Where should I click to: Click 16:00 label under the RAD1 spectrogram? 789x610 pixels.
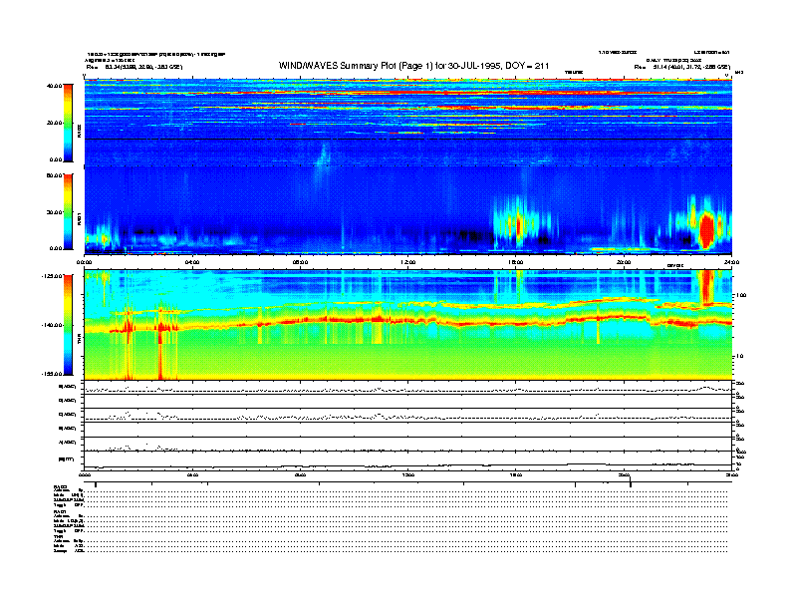[516, 262]
